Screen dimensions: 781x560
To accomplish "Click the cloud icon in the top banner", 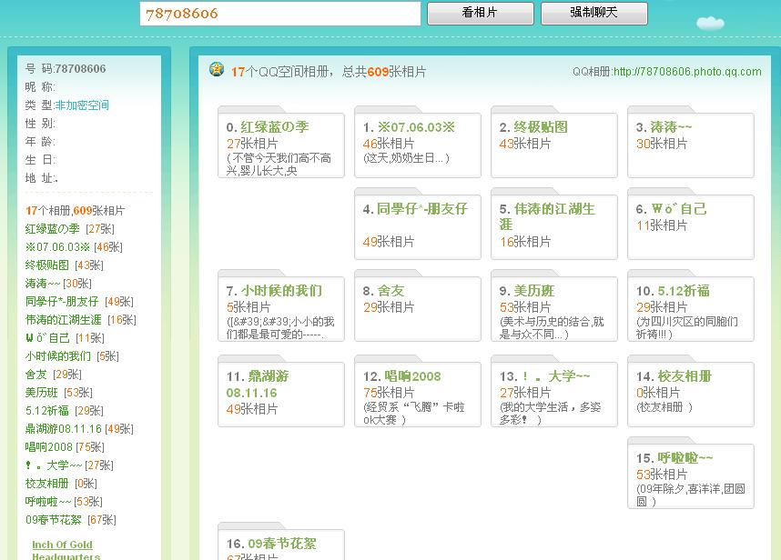I will pos(710,22).
